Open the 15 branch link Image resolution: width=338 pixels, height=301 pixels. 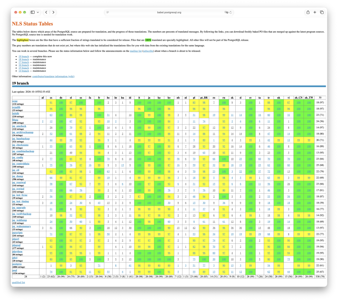pyautogui.click(x=24, y=68)
